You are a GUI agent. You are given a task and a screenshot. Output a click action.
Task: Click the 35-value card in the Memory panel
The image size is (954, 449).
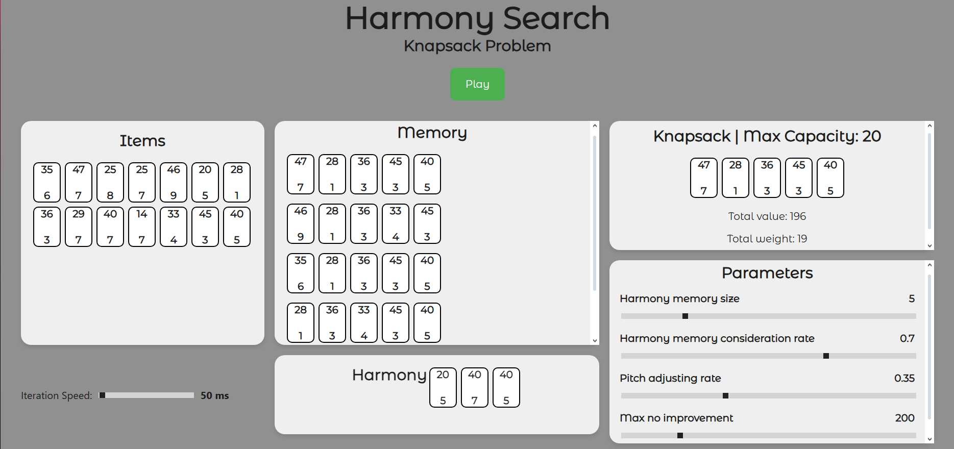301,273
